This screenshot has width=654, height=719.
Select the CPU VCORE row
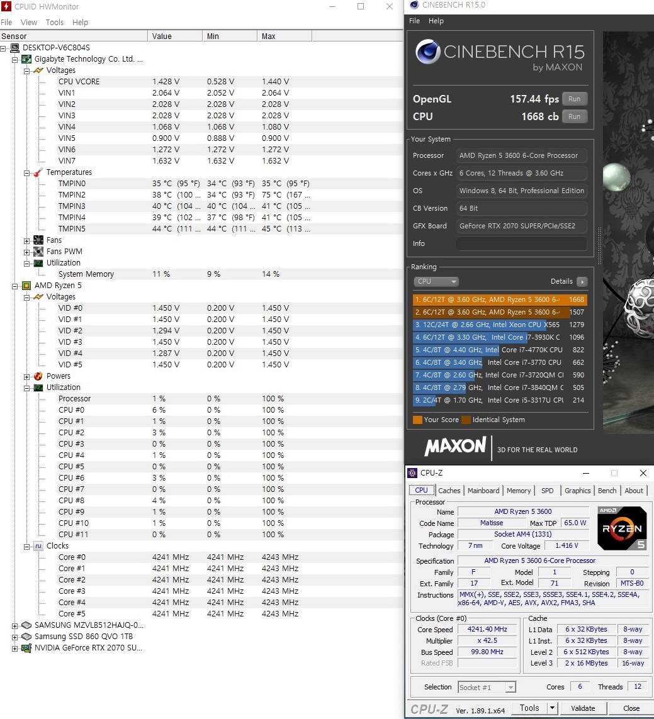click(202, 82)
